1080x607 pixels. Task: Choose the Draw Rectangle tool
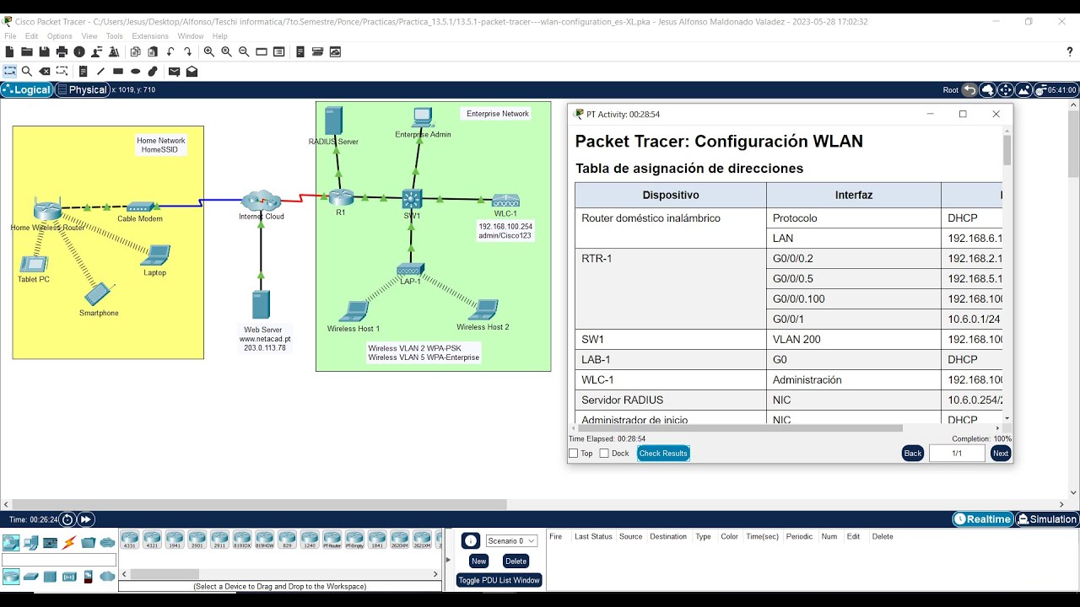(118, 72)
